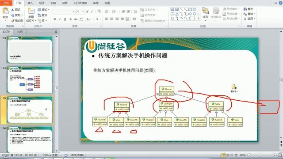
Task: Open the File (文件) tab
Action: (6, 3)
